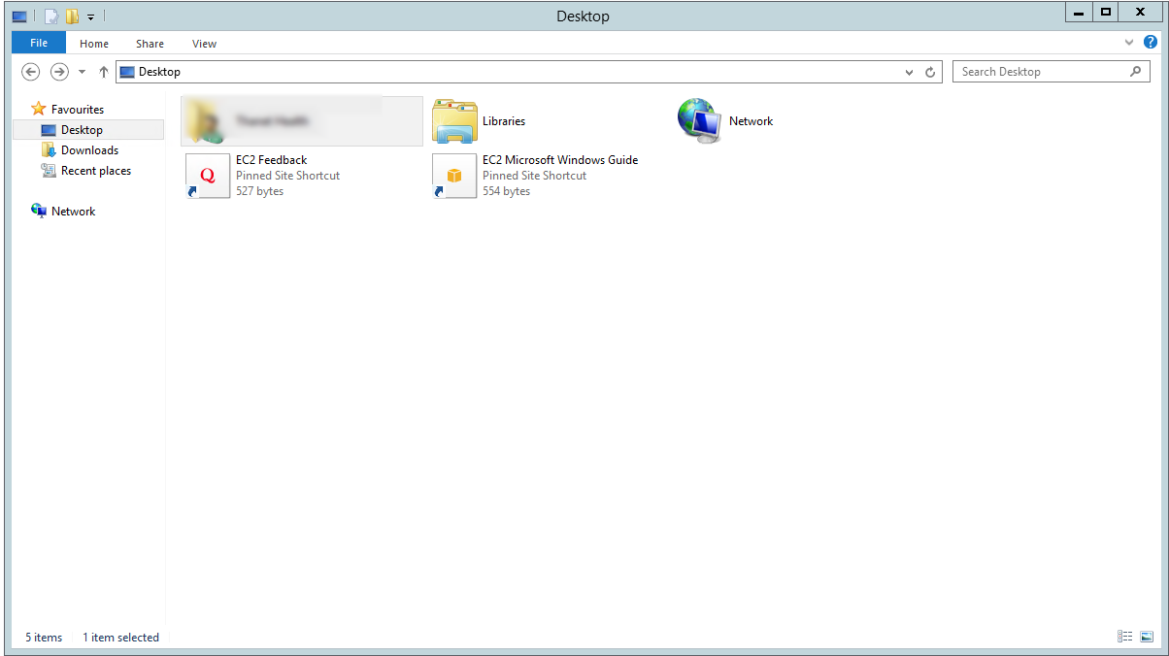Select the Desktop entry under Favourites
This screenshot has width=1169, height=656.
tap(82, 129)
